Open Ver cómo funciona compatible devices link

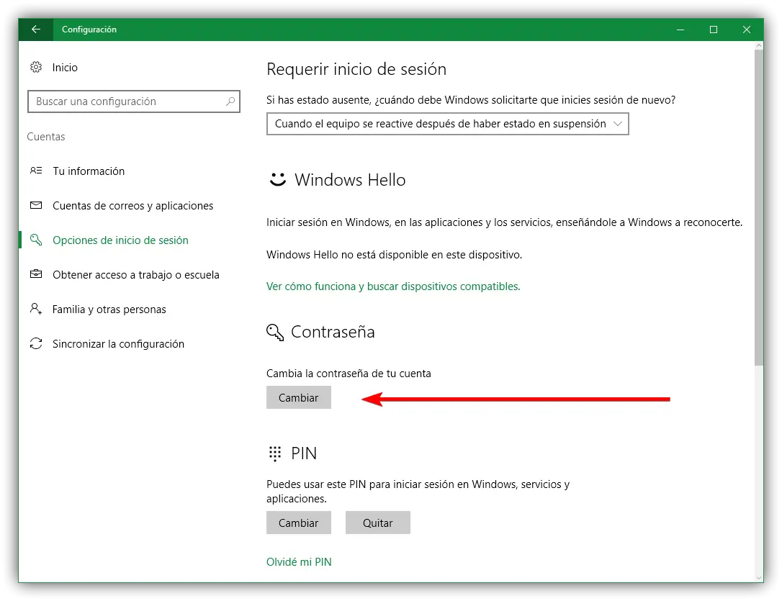tap(393, 286)
